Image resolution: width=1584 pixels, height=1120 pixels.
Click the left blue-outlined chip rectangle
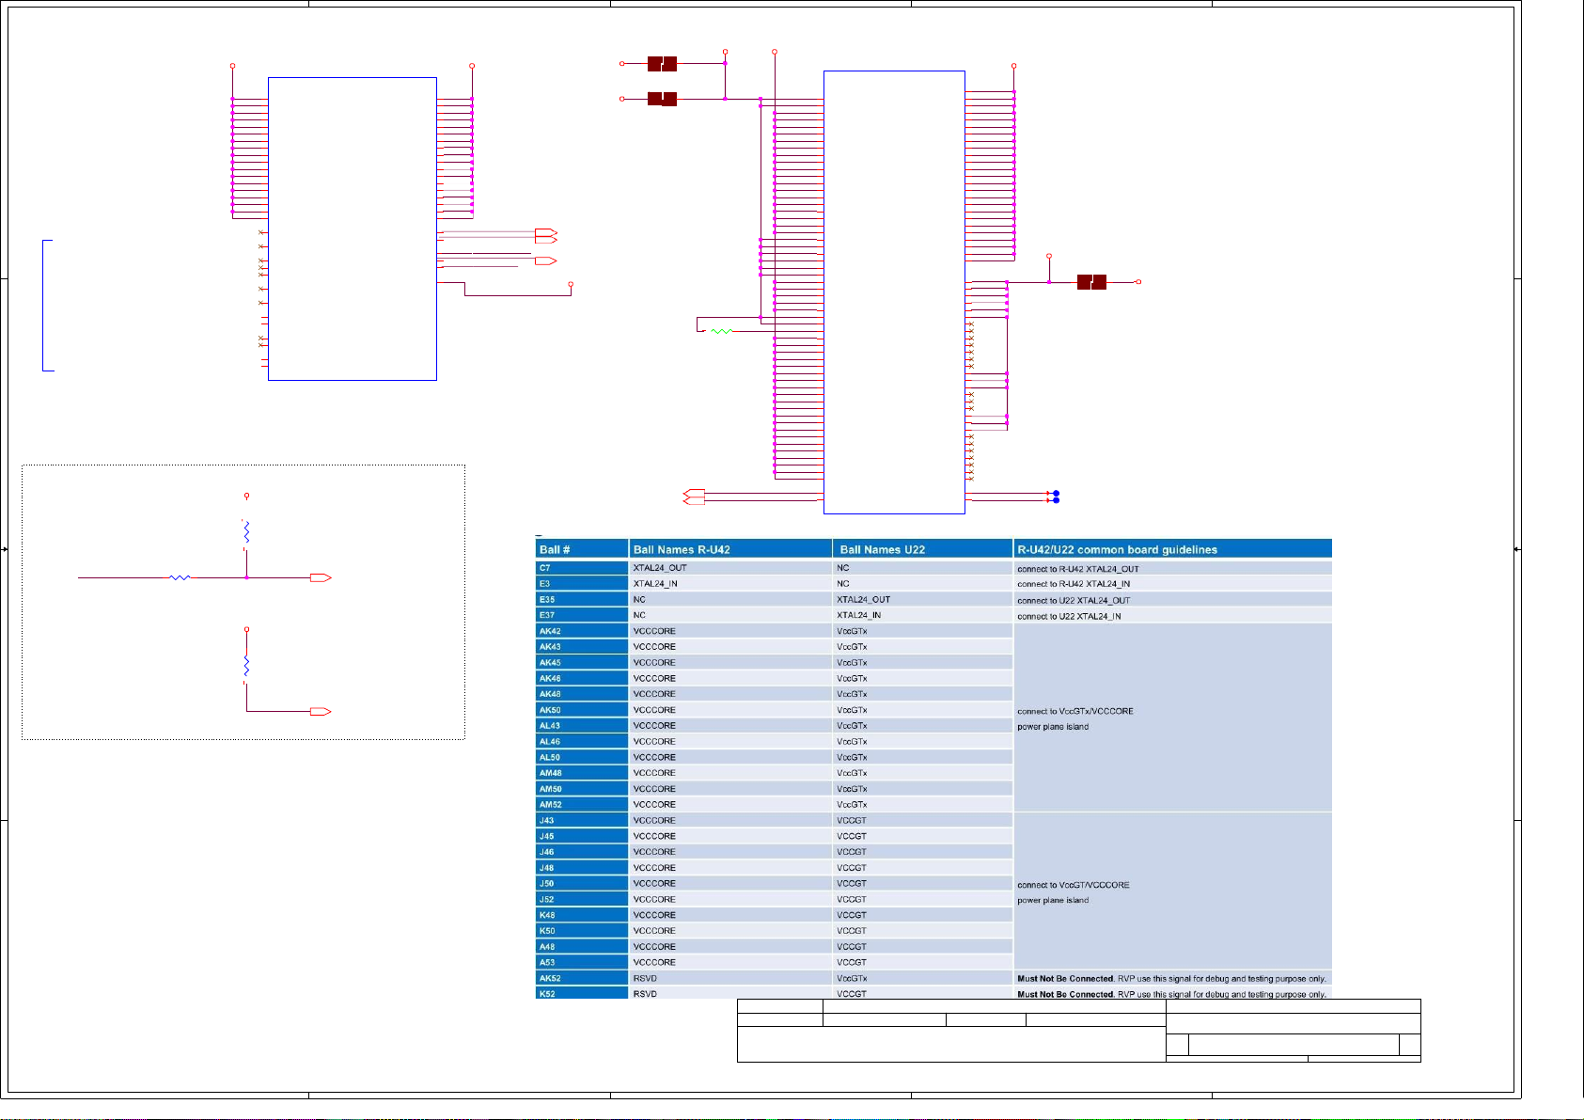[353, 229]
